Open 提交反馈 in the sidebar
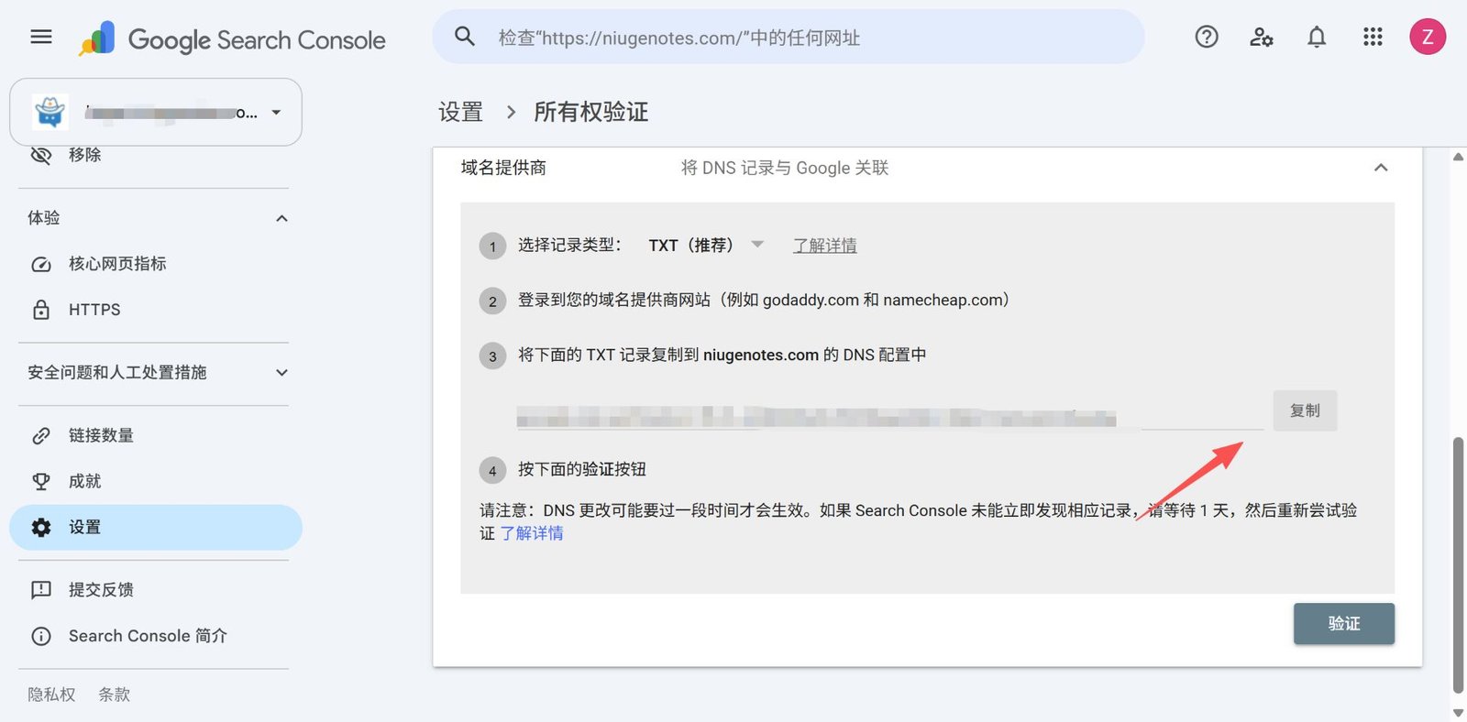Screen dimensions: 1467x722 [x=101, y=589]
